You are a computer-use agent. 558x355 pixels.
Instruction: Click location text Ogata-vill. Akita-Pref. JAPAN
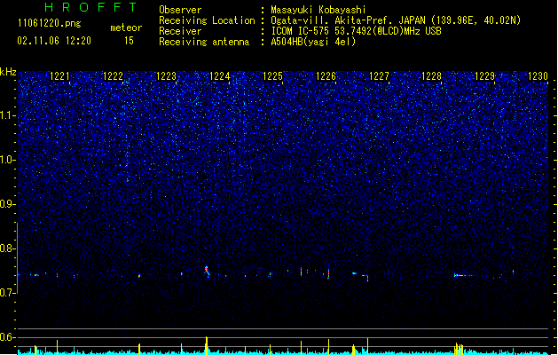point(349,20)
